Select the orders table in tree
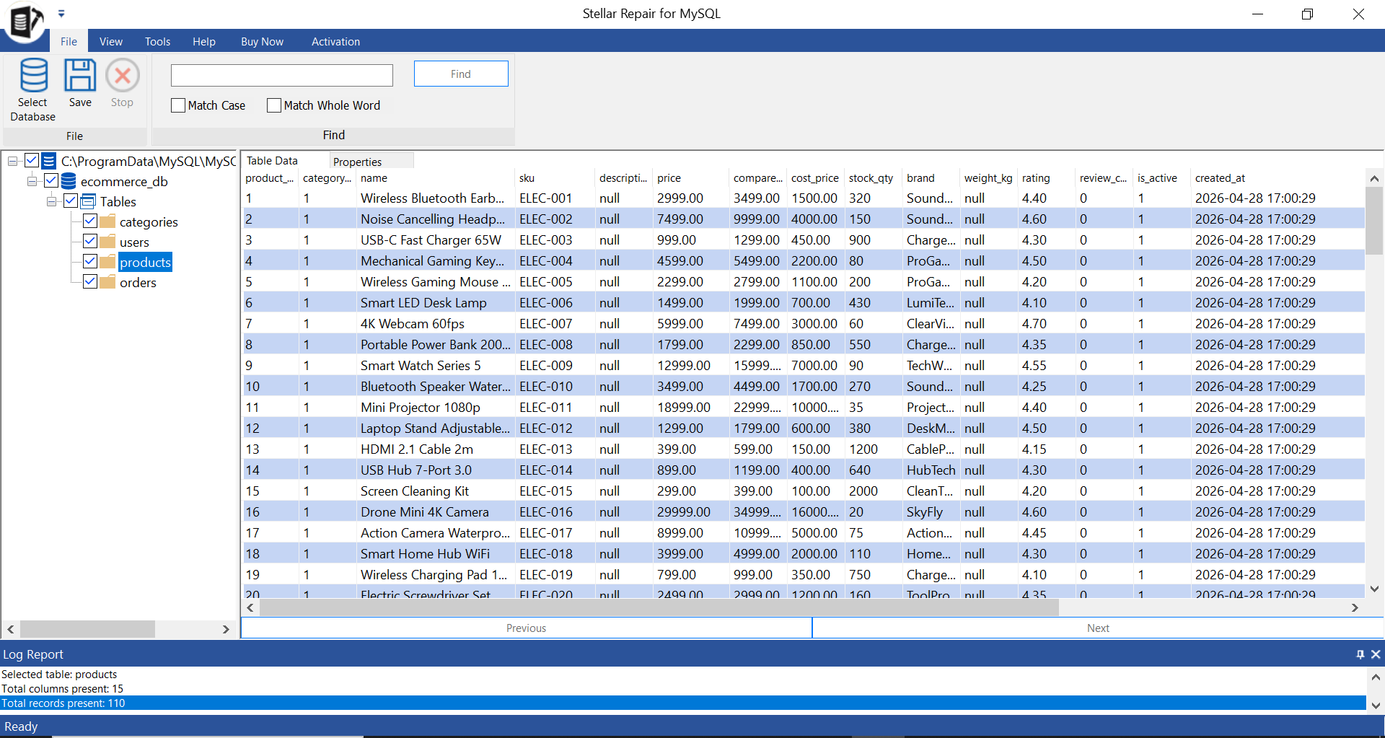 (138, 282)
